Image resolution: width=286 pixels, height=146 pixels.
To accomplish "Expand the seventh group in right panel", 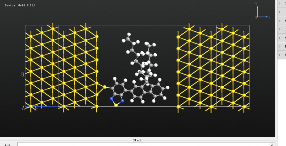I will [x=280, y=55].
